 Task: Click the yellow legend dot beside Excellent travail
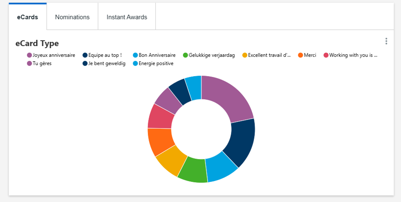tap(245, 55)
